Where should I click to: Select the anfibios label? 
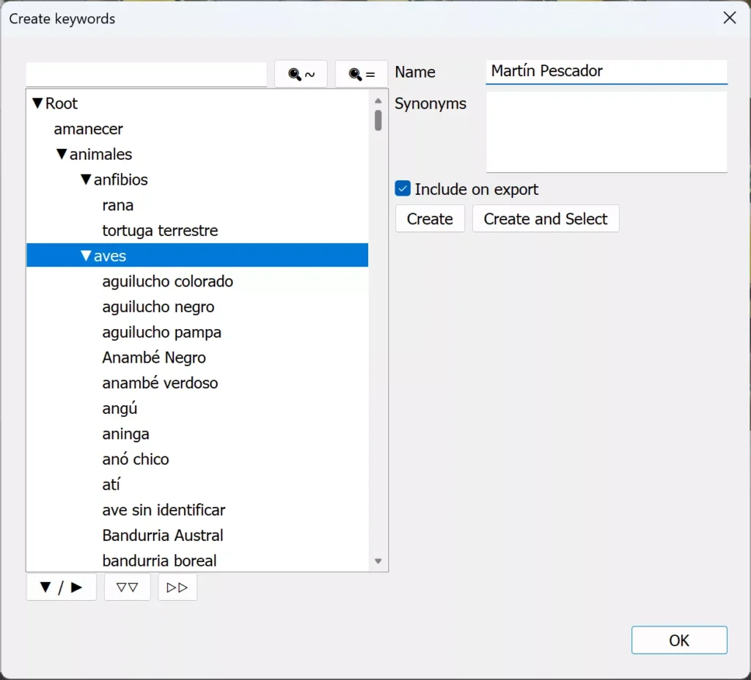click(x=121, y=180)
